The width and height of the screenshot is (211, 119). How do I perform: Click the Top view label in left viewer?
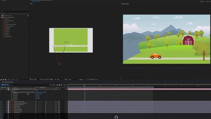coord(32,4)
